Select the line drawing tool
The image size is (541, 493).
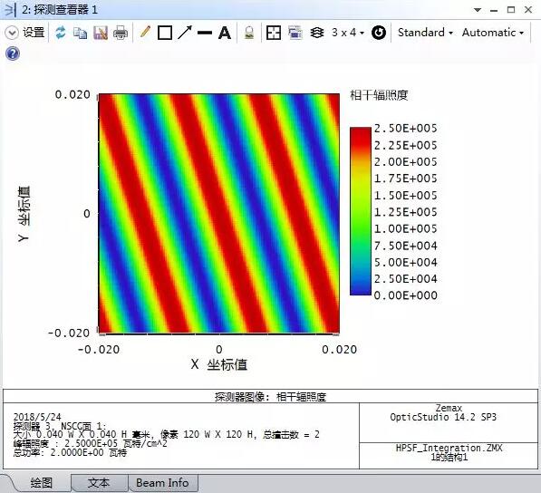(x=205, y=33)
